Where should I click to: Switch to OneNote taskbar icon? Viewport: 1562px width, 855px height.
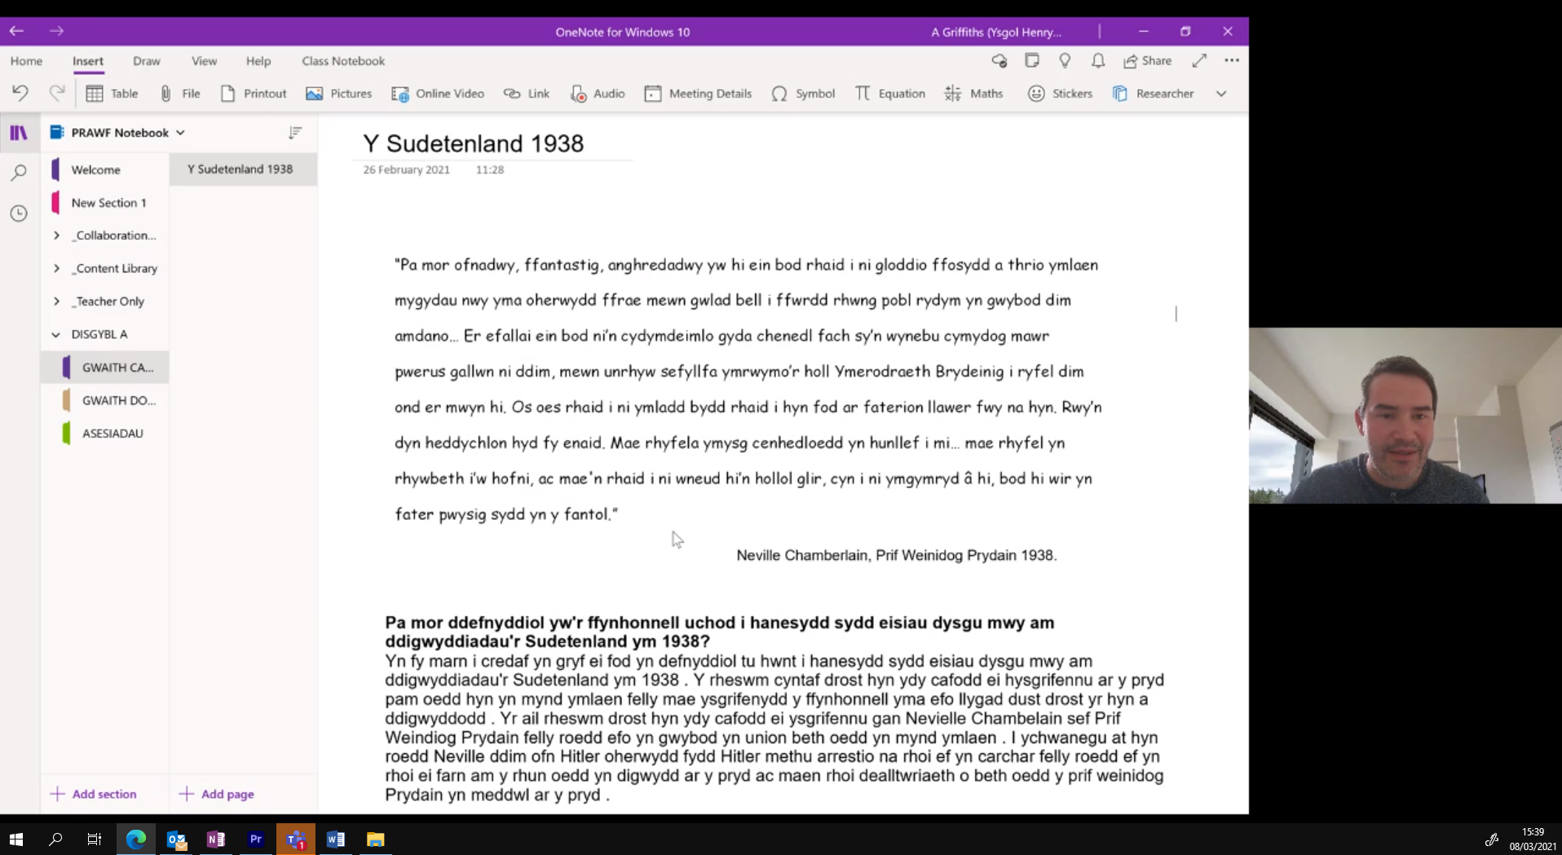point(216,839)
